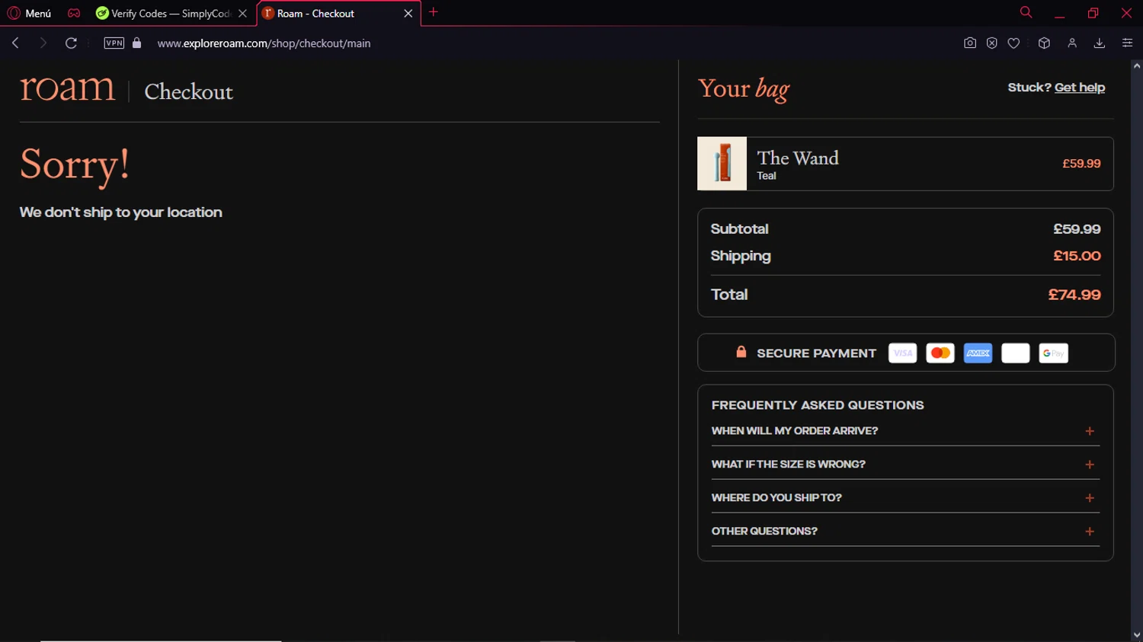Click the £74.99 total amount
The image size is (1143, 642).
click(1074, 295)
